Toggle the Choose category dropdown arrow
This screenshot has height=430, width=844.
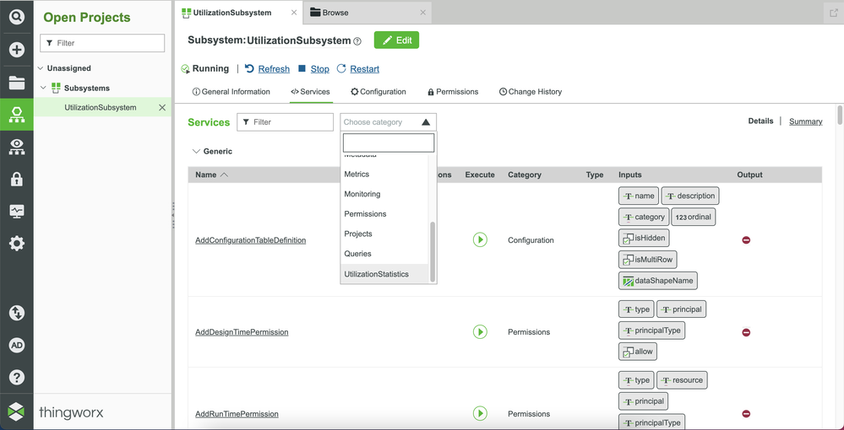point(426,122)
